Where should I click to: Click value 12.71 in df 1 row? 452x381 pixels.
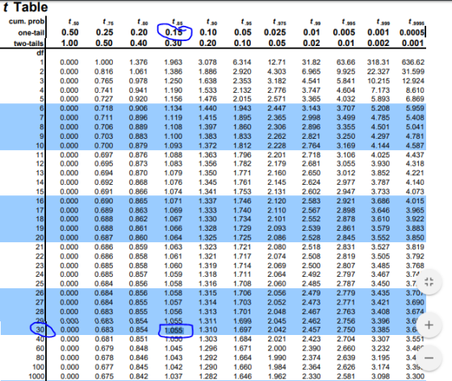tap(276, 62)
